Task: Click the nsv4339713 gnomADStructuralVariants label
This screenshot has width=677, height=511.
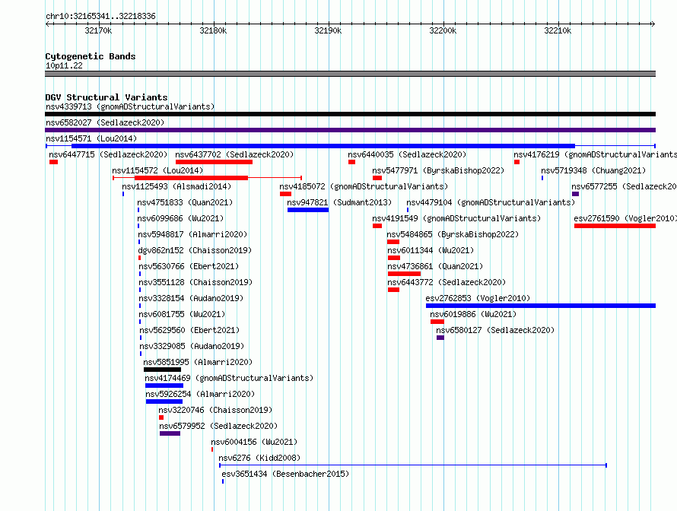Action: 130,106
